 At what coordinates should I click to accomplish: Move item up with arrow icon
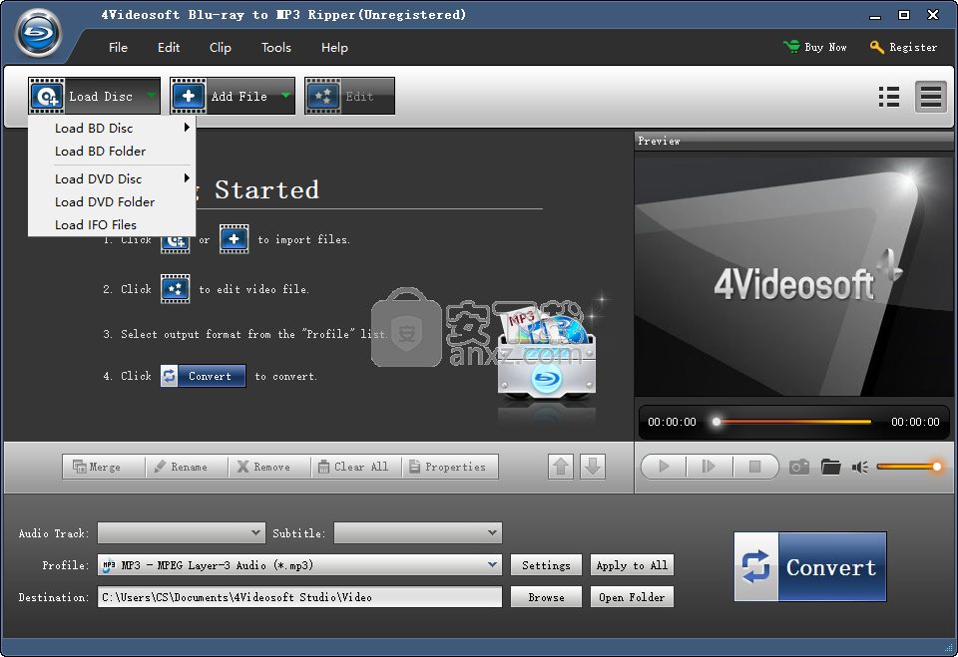click(561, 468)
